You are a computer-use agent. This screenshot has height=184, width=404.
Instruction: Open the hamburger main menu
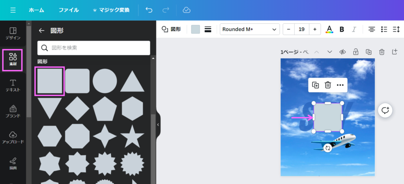13,10
